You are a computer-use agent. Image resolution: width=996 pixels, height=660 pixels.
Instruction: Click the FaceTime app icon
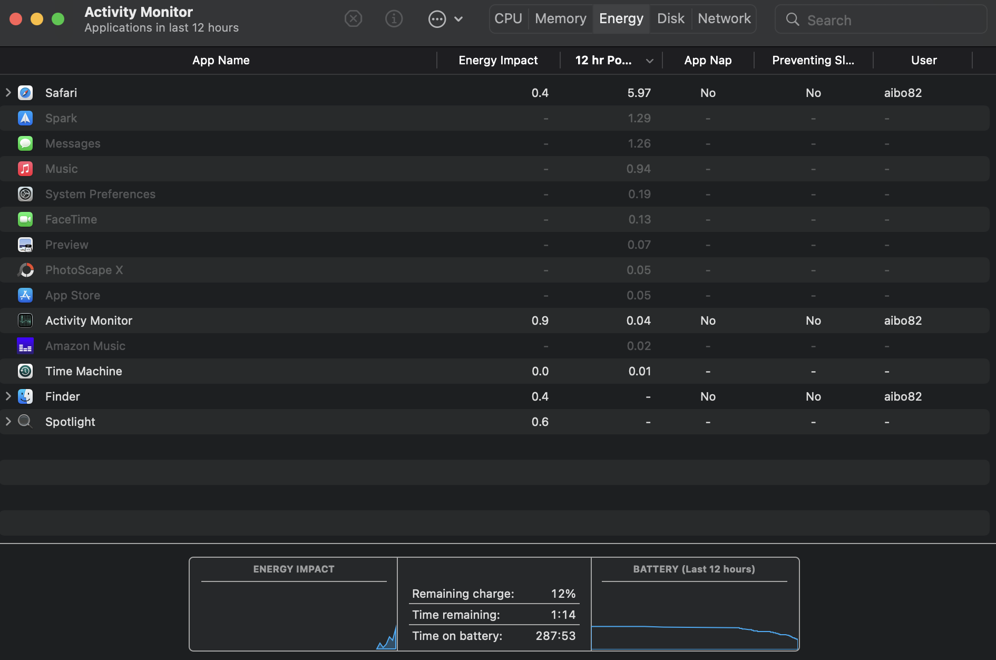pyautogui.click(x=25, y=219)
